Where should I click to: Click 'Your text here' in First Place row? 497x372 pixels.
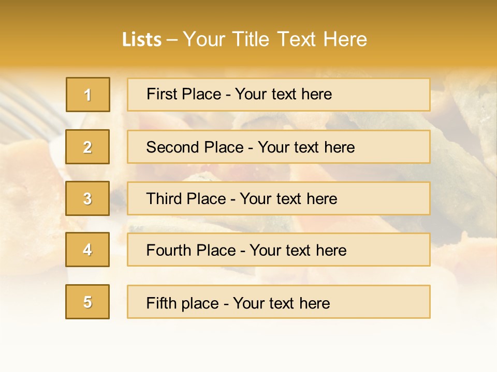(x=283, y=94)
